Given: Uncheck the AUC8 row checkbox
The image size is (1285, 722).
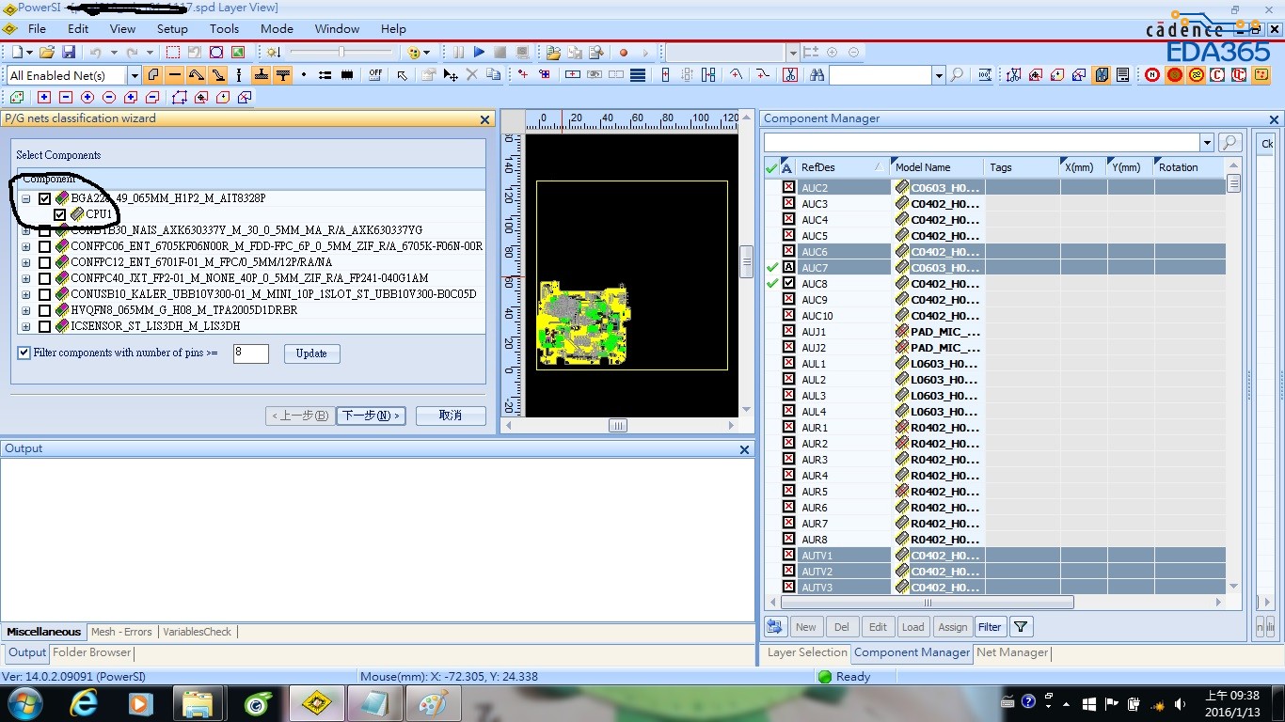Looking at the screenshot, I should (788, 283).
